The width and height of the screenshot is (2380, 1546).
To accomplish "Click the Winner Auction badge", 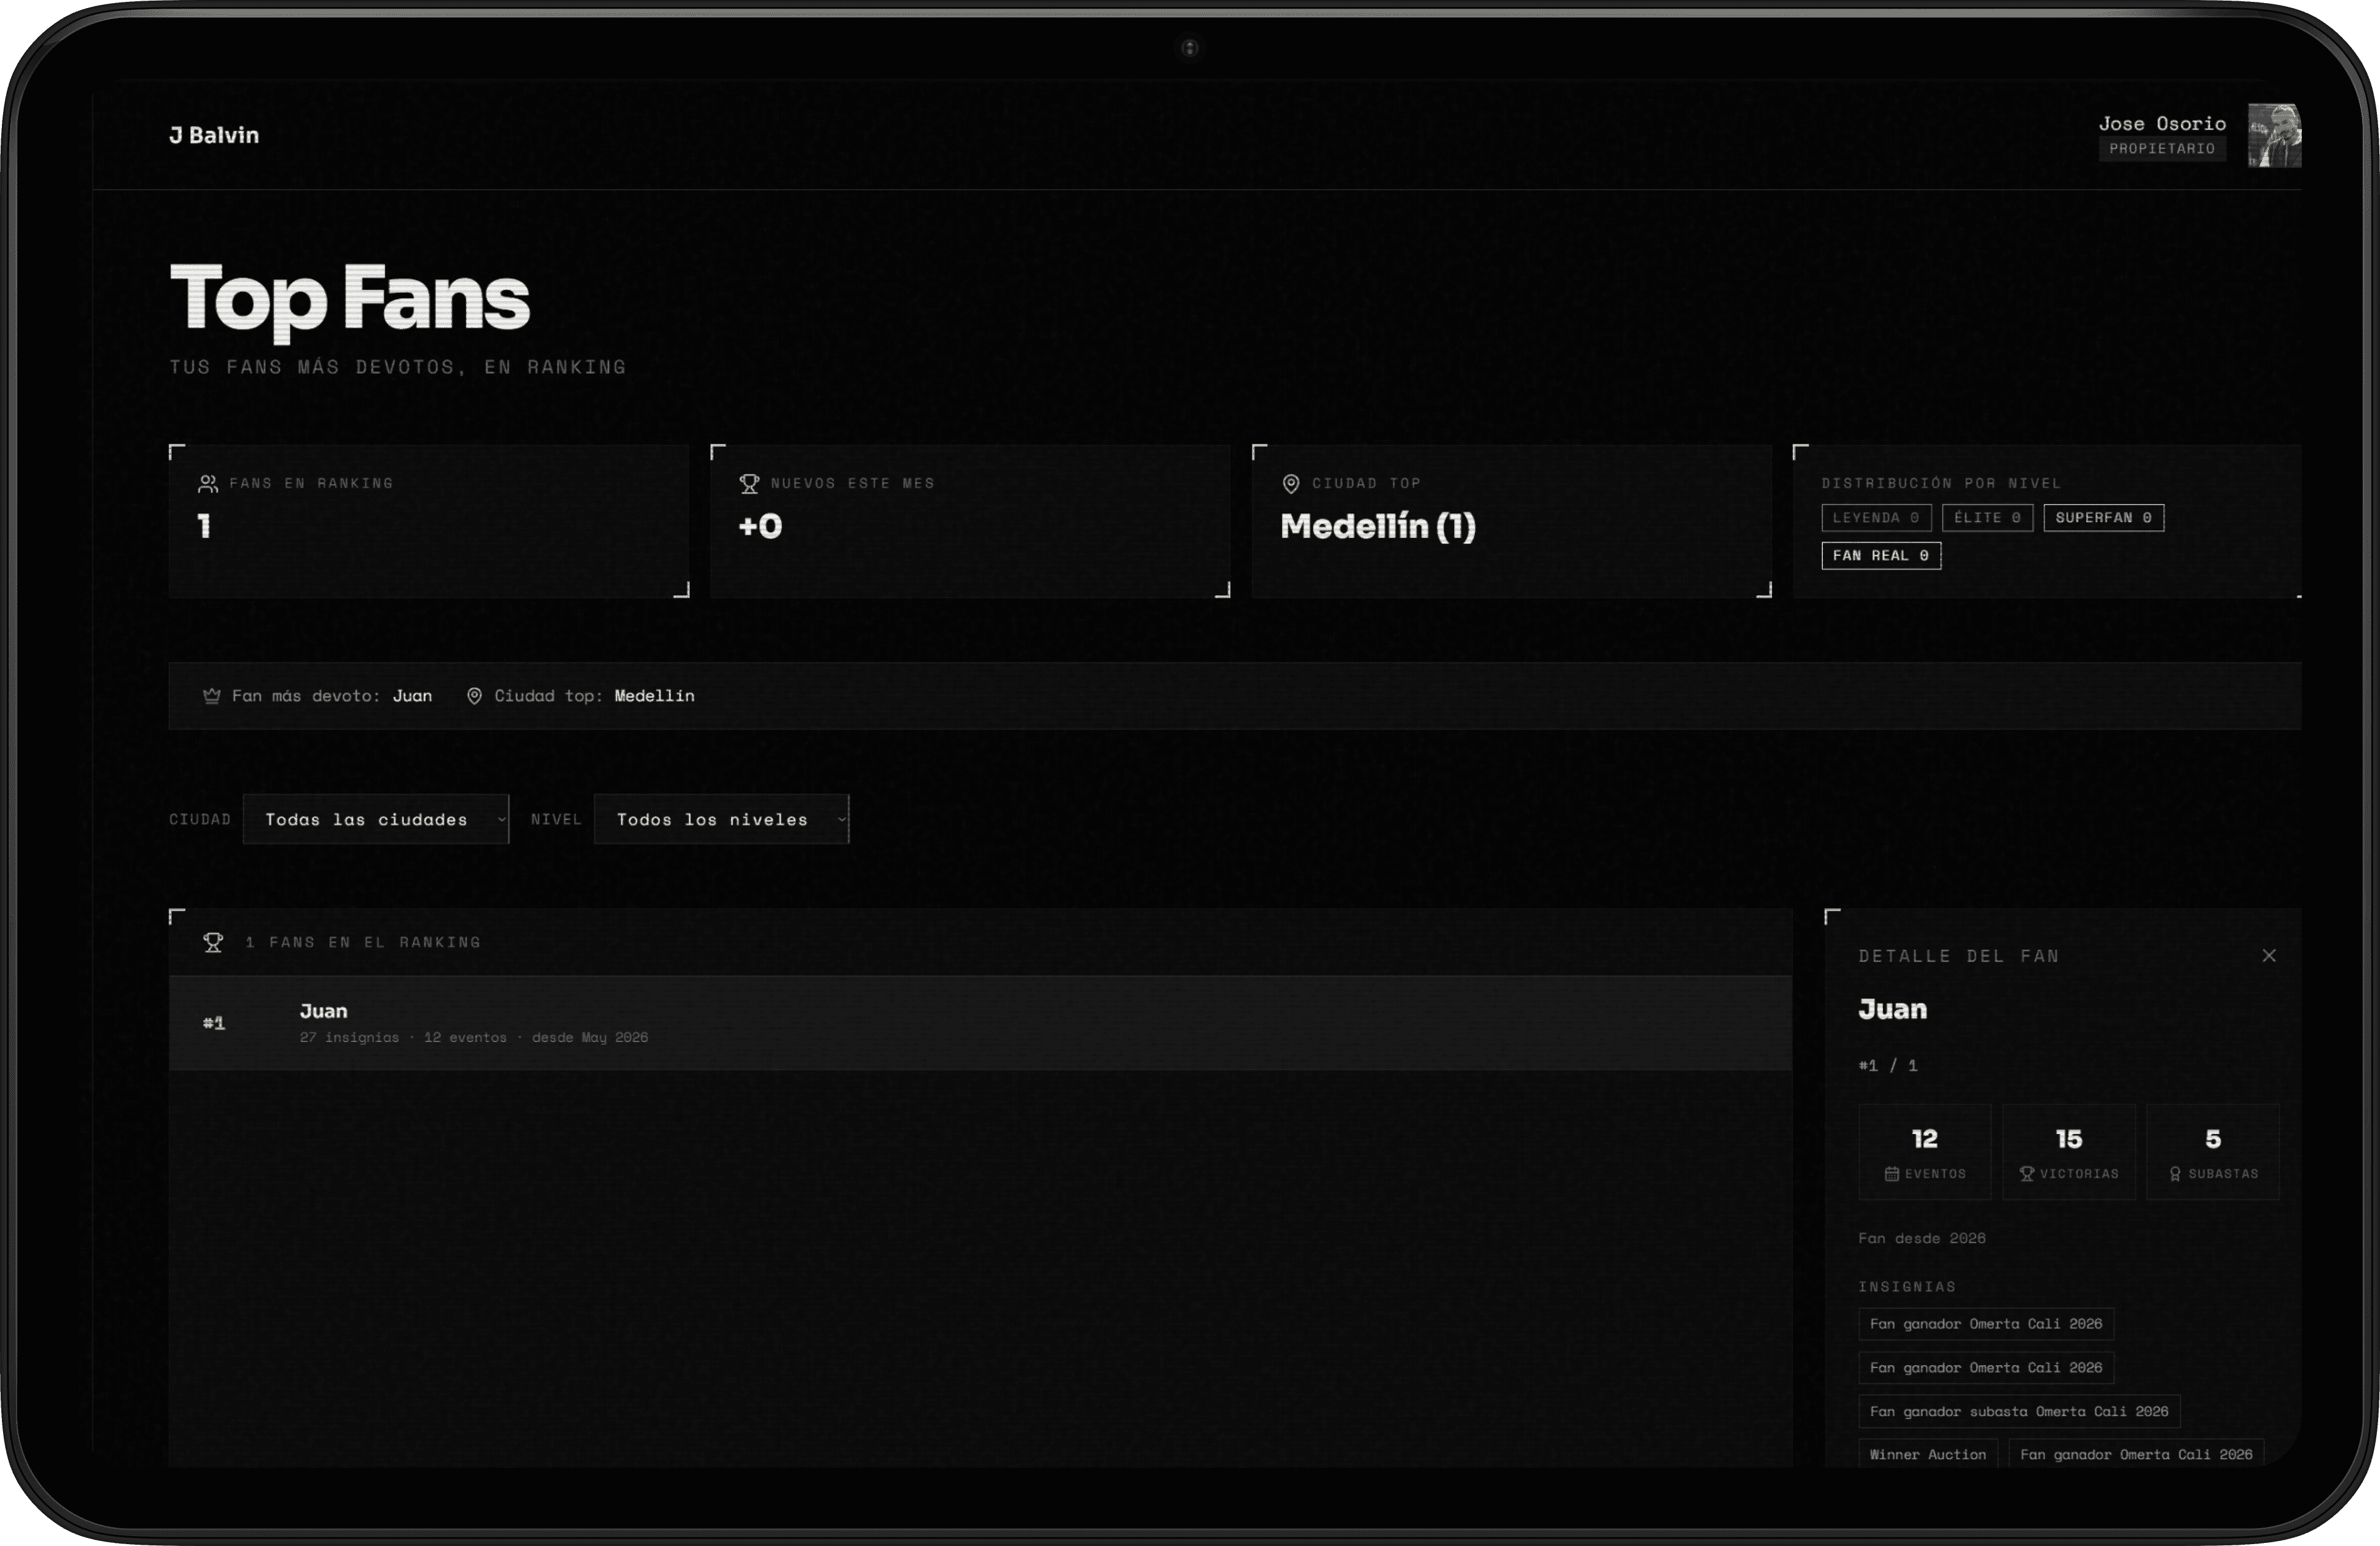I will pyautogui.click(x=1928, y=1455).
